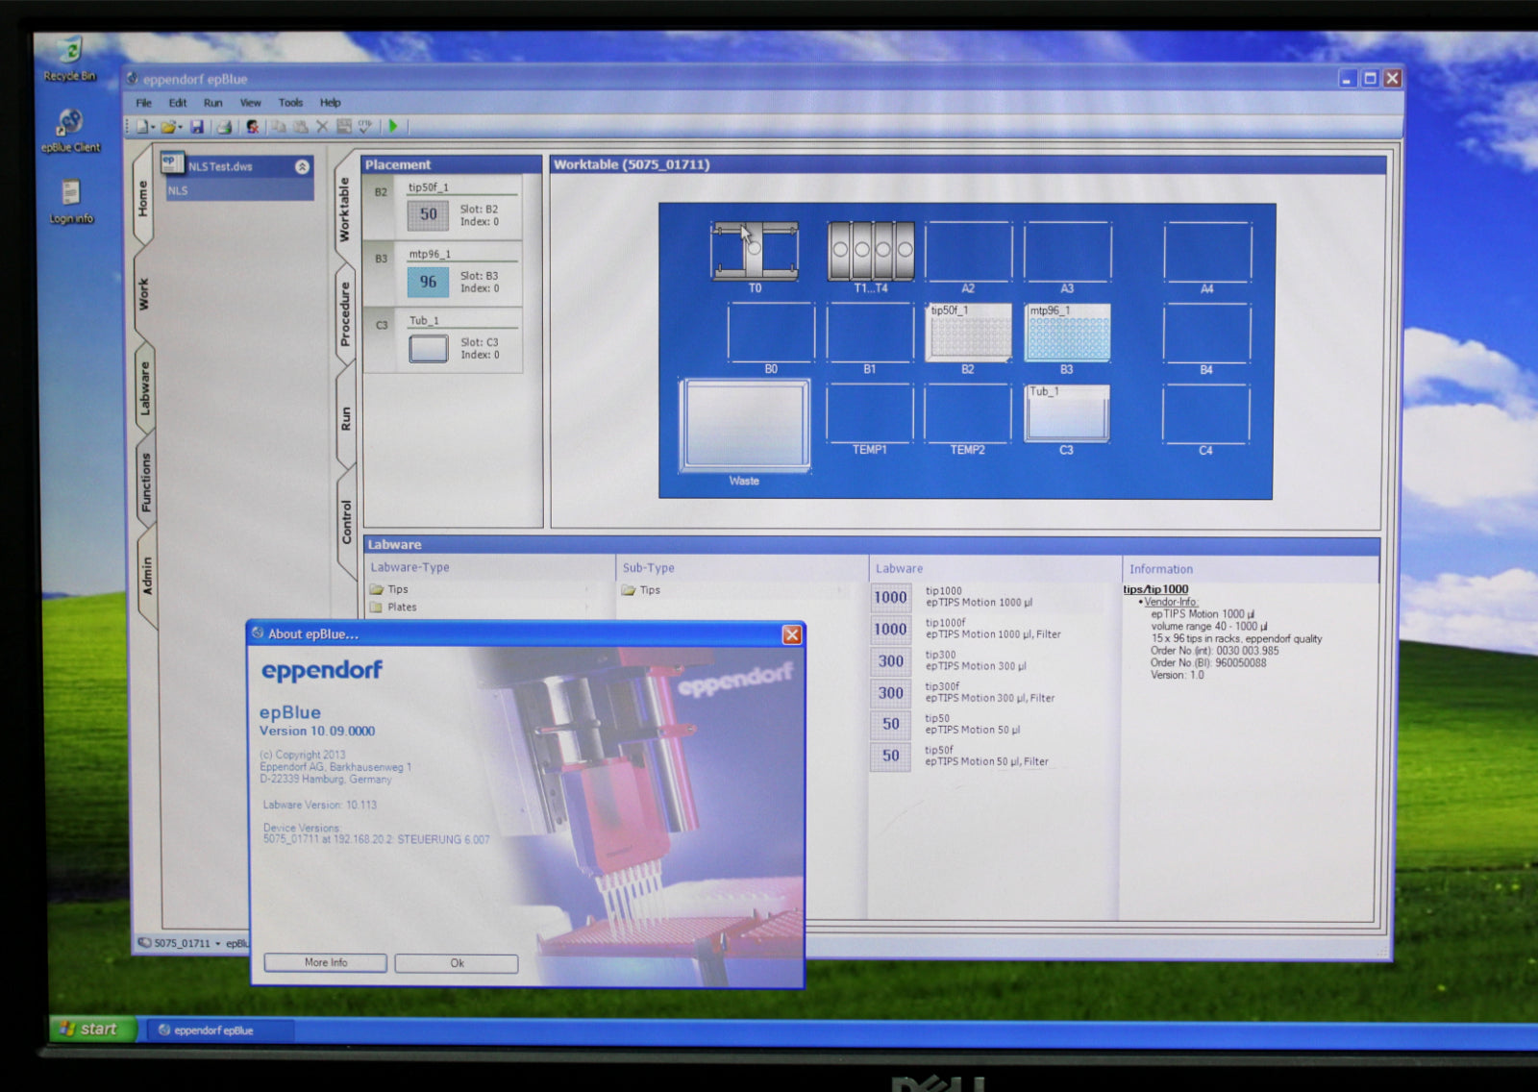This screenshot has width=1538, height=1092.
Task: Select the Tips folder in Labware-Type
Action: [x=389, y=589]
